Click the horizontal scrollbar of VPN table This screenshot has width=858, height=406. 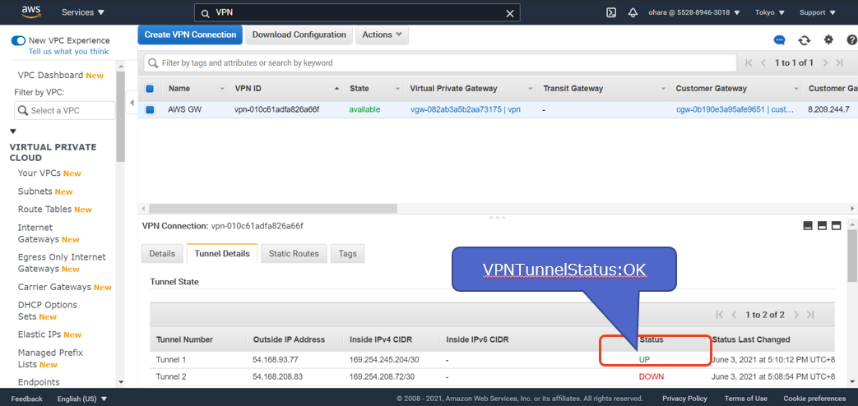(272, 208)
